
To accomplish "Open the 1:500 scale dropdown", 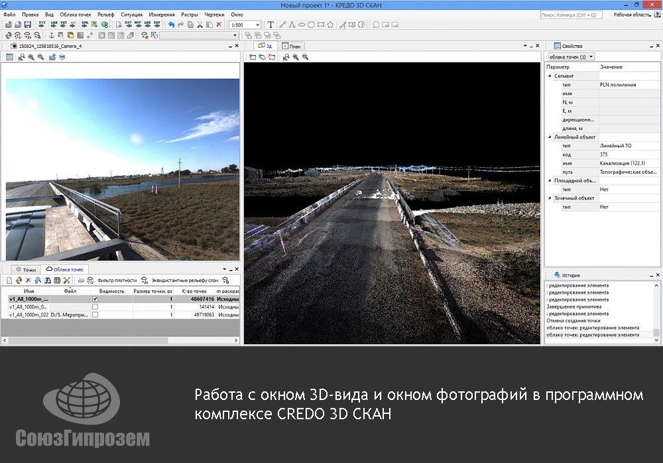I will point(257,25).
